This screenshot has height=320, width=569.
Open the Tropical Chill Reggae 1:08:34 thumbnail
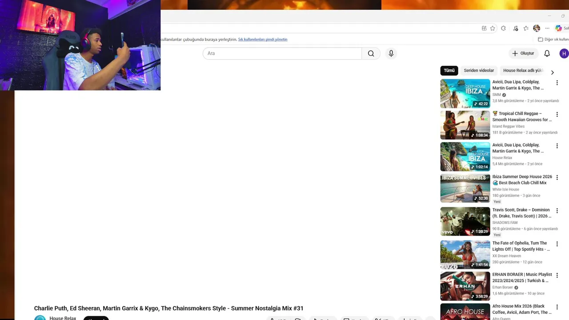(465, 125)
